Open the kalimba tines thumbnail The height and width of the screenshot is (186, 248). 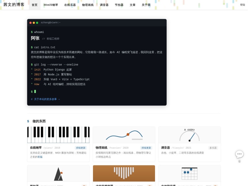pyautogui.click(x=124, y=173)
